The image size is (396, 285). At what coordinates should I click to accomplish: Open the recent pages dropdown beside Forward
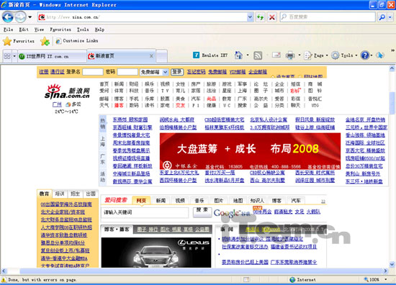coord(30,17)
